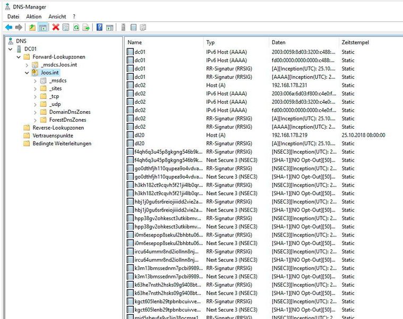Expand the _sites folder
The height and width of the screenshot is (319, 403).
[35, 89]
